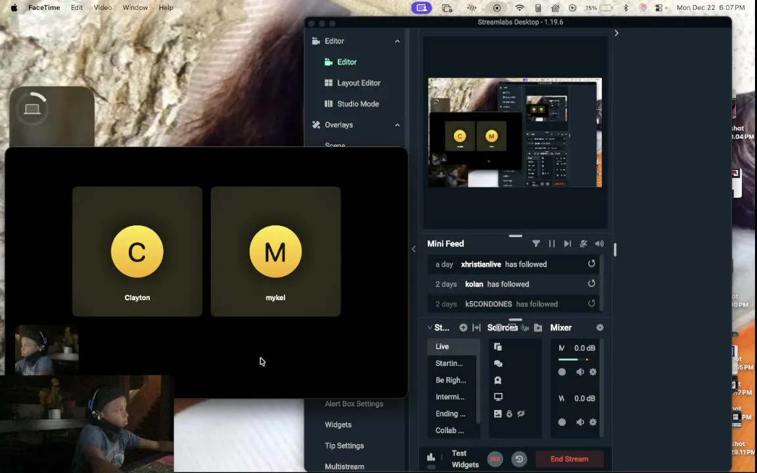Click Test Widgets
The image size is (757, 473).
tap(465, 459)
